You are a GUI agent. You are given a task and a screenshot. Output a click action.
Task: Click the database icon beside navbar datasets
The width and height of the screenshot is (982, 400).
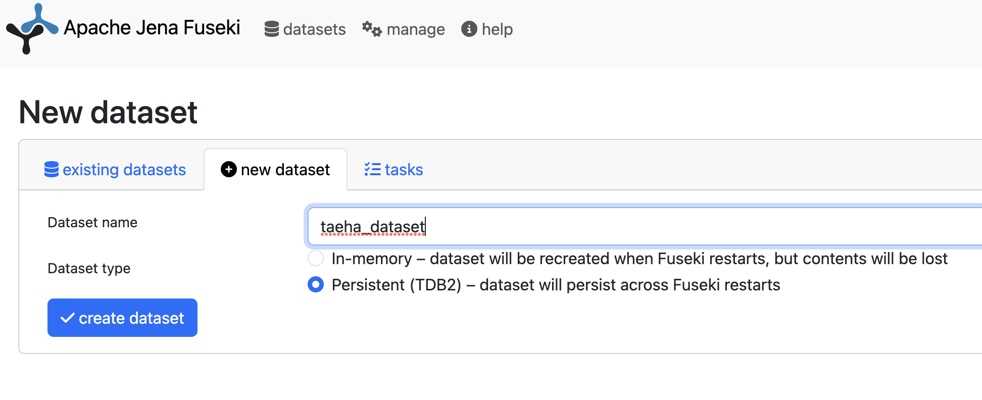(272, 29)
